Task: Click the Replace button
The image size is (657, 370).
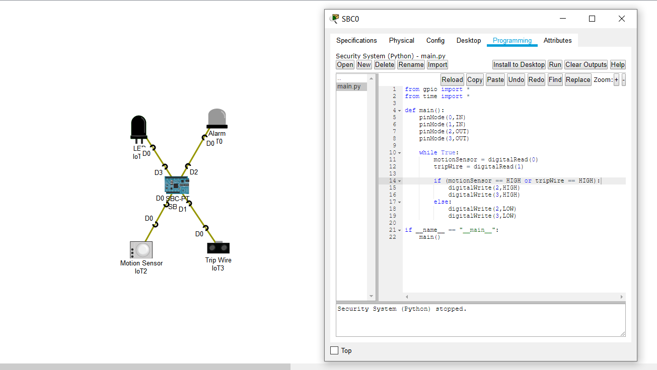Action: pos(578,79)
